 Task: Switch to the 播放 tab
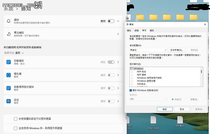click(129, 31)
